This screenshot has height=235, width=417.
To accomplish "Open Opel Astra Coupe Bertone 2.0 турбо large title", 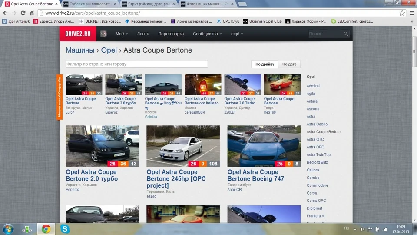I will tap(92, 175).
